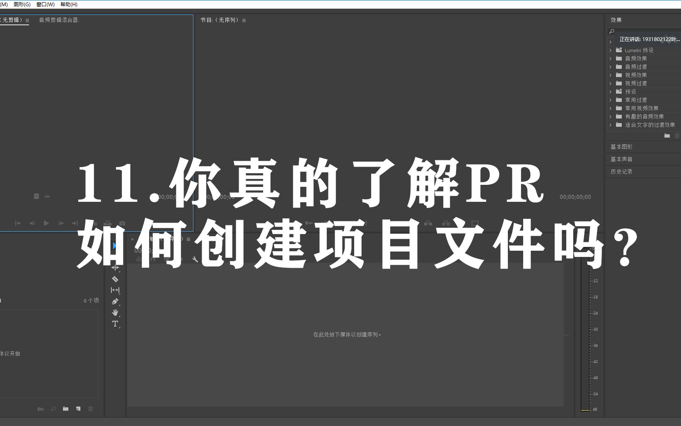Switch Project panel to list view
Viewport: 681px width, 426px height.
click(x=40, y=409)
